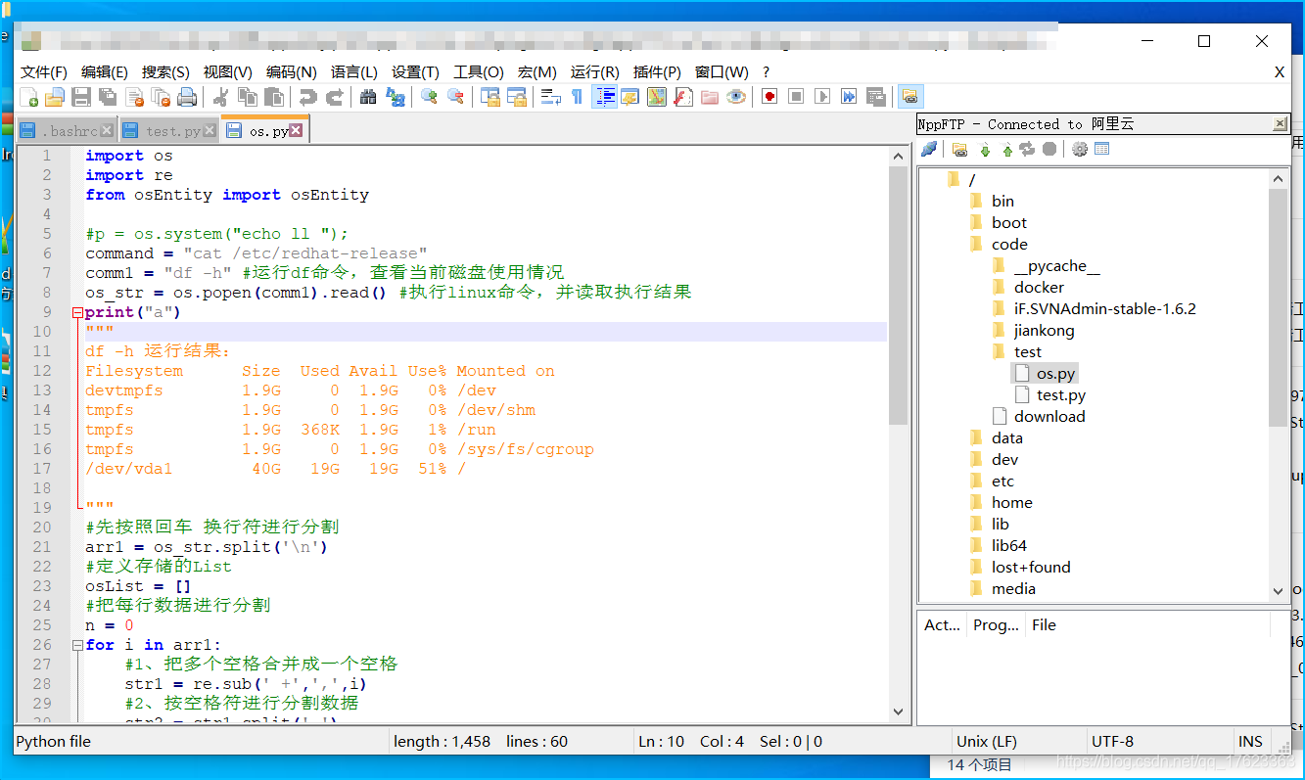Click the Cut scissors icon
The width and height of the screenshot is (1305, 780).
click(x=221, y=97)
